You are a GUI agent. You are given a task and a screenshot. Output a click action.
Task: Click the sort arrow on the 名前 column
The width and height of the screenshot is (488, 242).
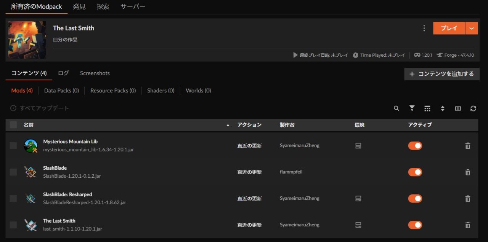point(228,125)
